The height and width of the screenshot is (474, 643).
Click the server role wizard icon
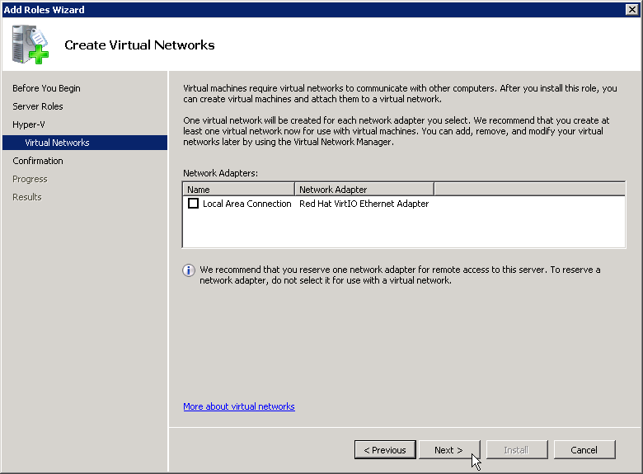tap(30, 45)
